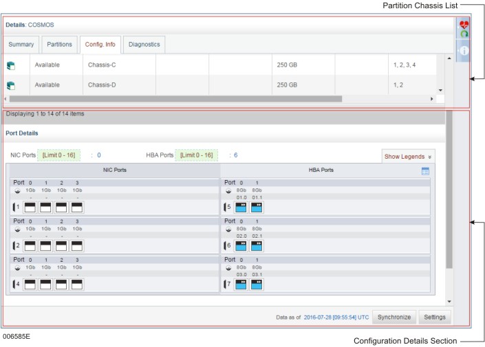
Task: Click the Settings button
Action: [x=434, y=317]
